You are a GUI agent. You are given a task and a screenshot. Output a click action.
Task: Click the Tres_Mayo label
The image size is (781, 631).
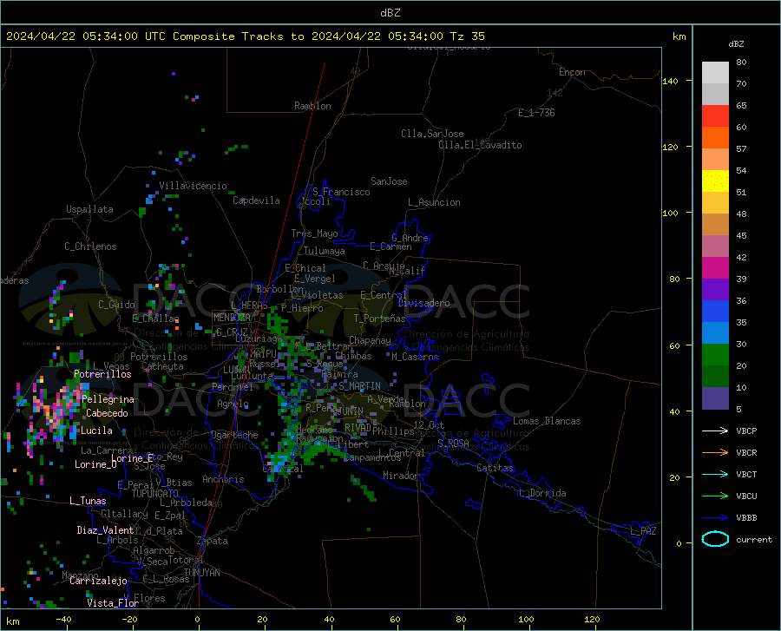pyautogui.click(x=314, y=233)
